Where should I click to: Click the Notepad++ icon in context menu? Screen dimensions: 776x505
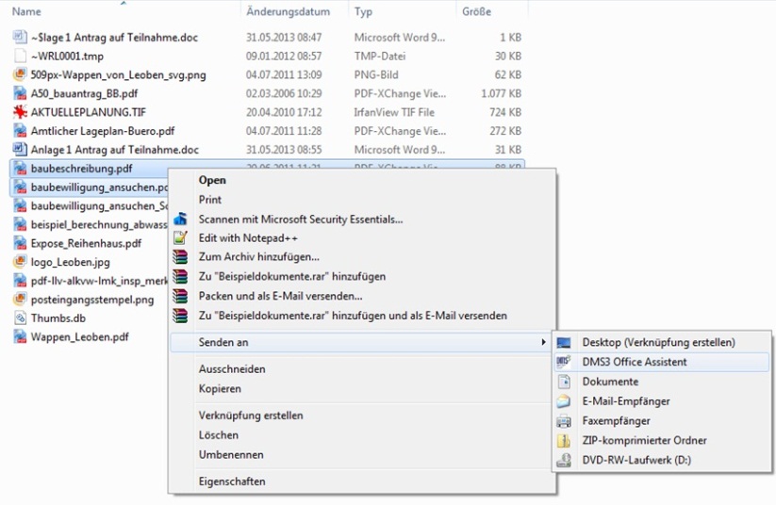pos(181,238)
